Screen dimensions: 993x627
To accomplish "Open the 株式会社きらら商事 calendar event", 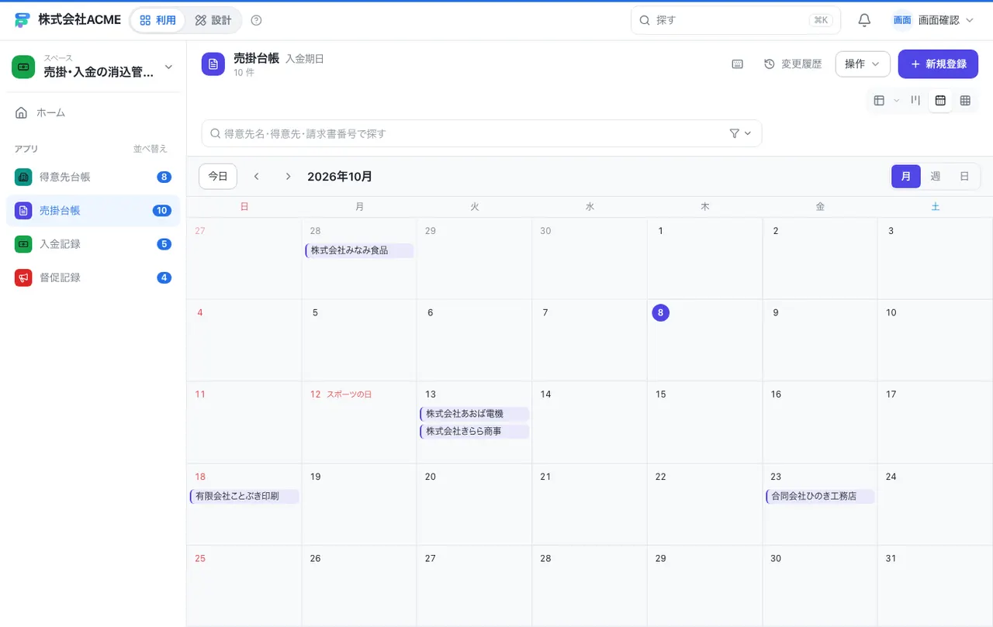I will (x=474, y=432).
